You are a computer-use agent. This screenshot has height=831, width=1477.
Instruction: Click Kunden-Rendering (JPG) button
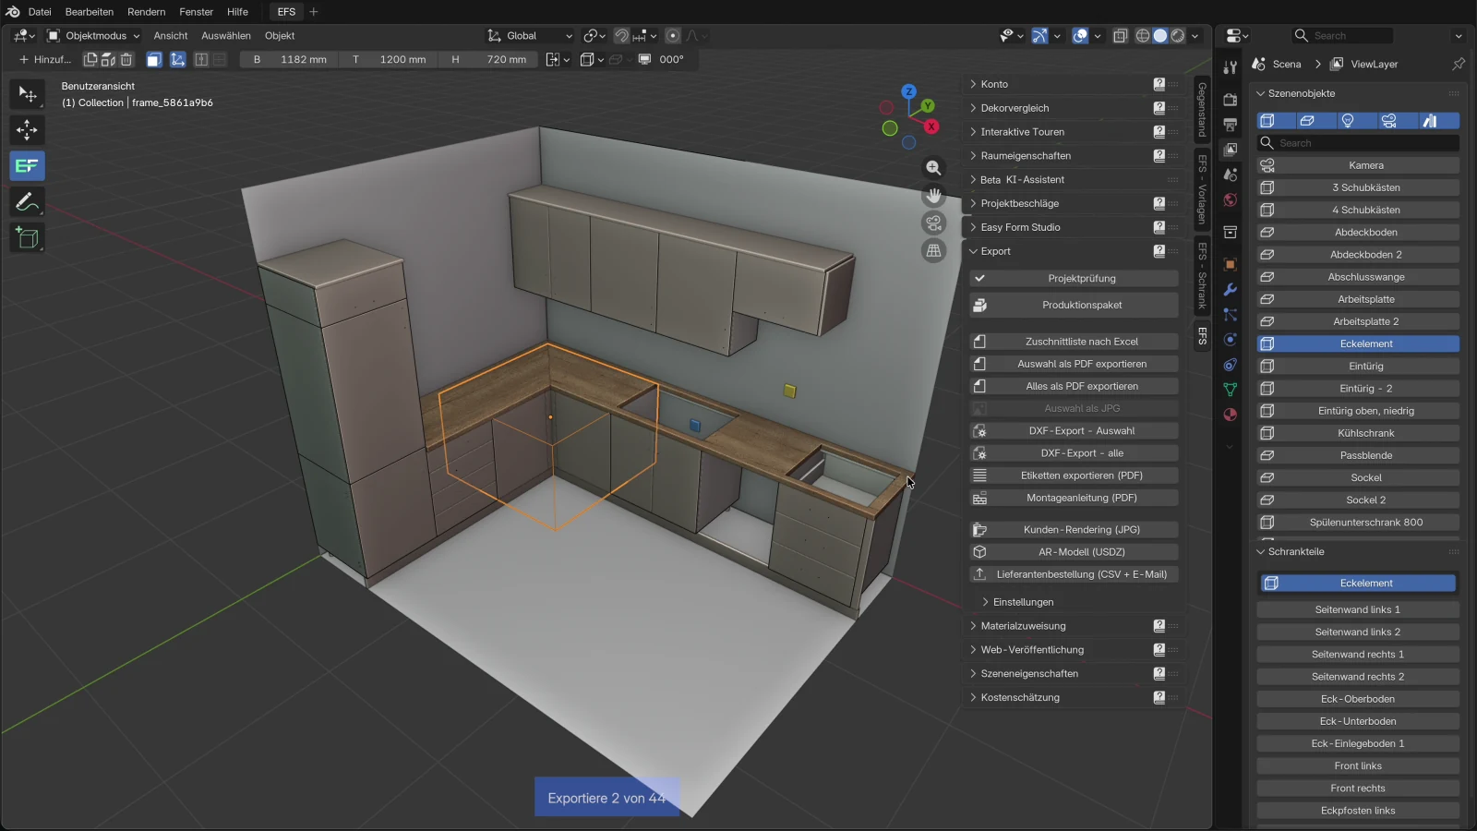[x=1074, y=530]
